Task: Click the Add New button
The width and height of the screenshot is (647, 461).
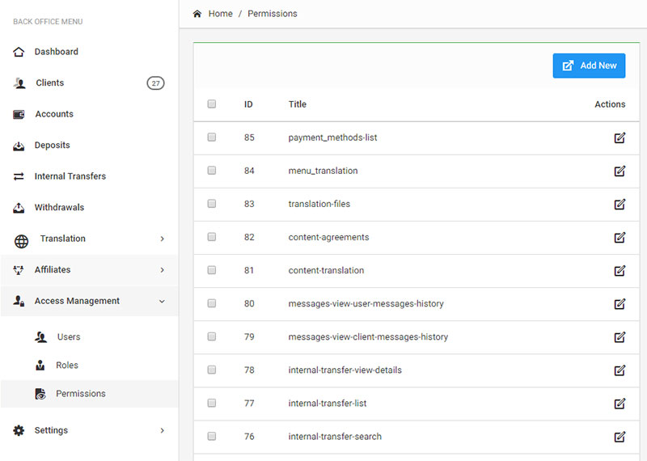Action: (x=589, y=66)
